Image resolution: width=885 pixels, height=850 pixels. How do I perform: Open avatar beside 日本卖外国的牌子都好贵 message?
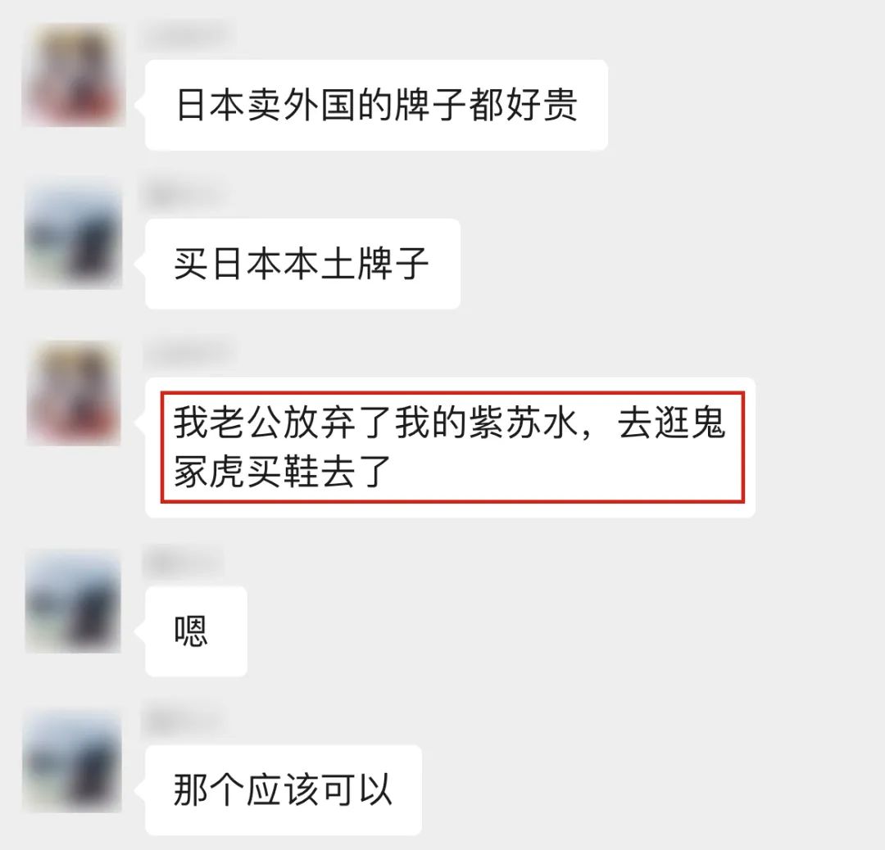coord(73,75)
